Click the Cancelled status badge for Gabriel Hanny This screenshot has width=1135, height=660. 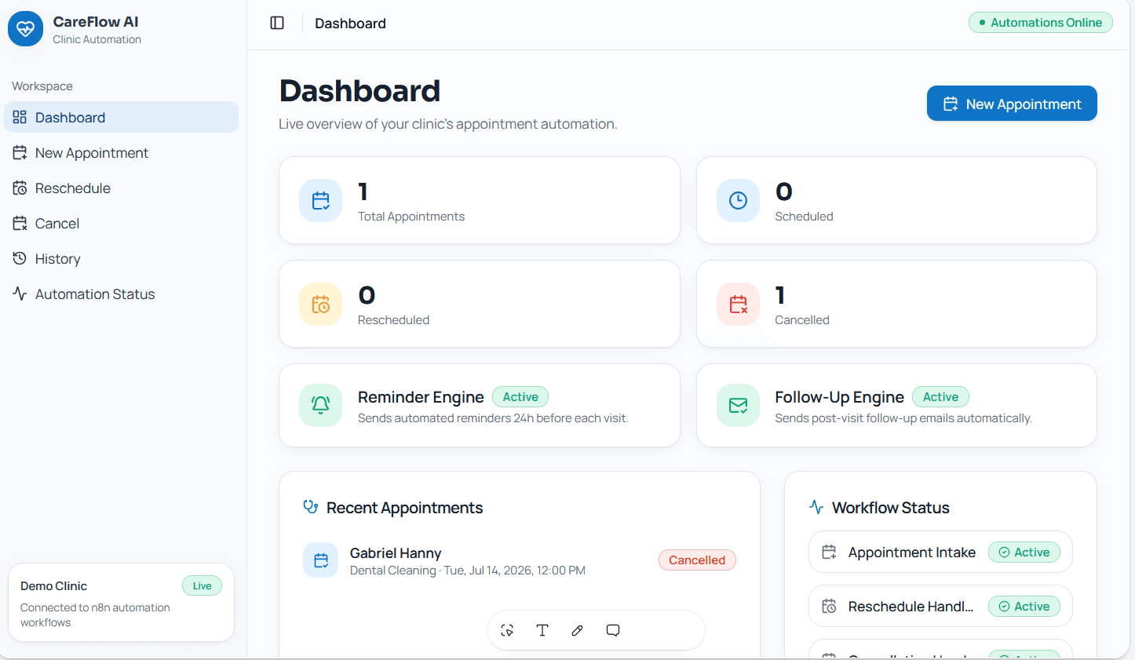coord(697,560)
